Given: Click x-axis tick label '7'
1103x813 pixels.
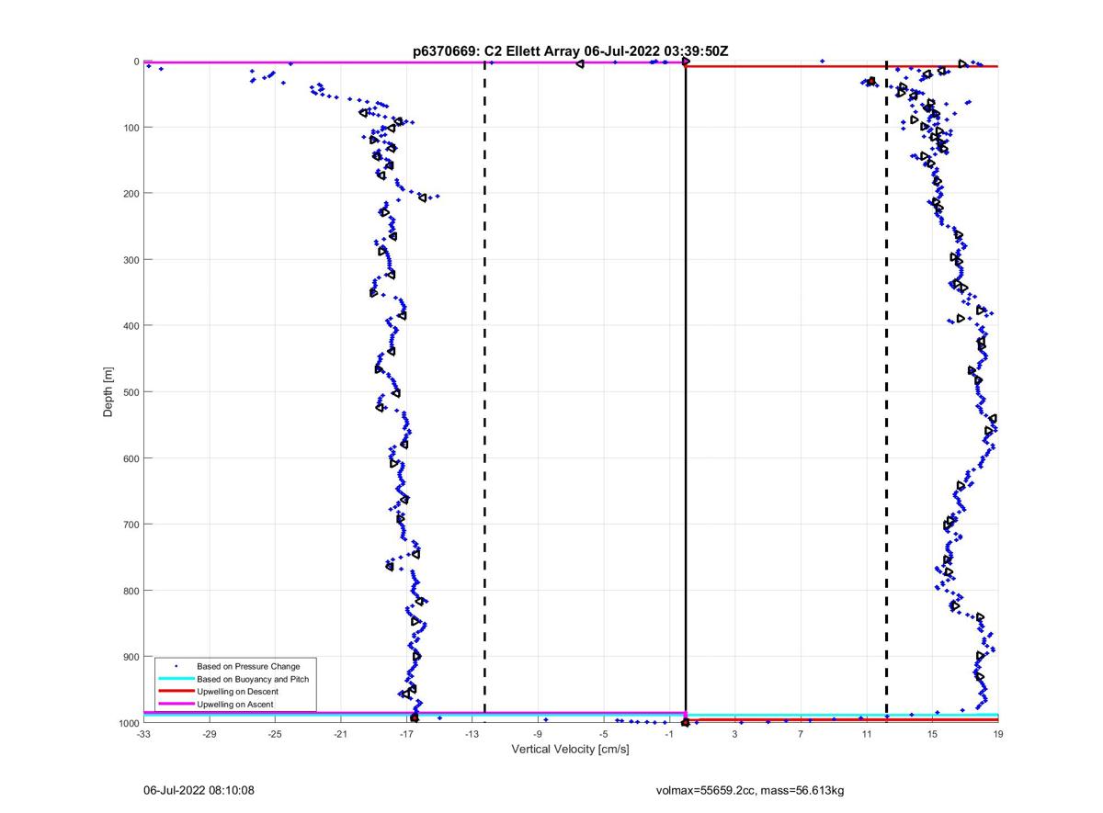Looking at the screenshot, I should 801,735.
